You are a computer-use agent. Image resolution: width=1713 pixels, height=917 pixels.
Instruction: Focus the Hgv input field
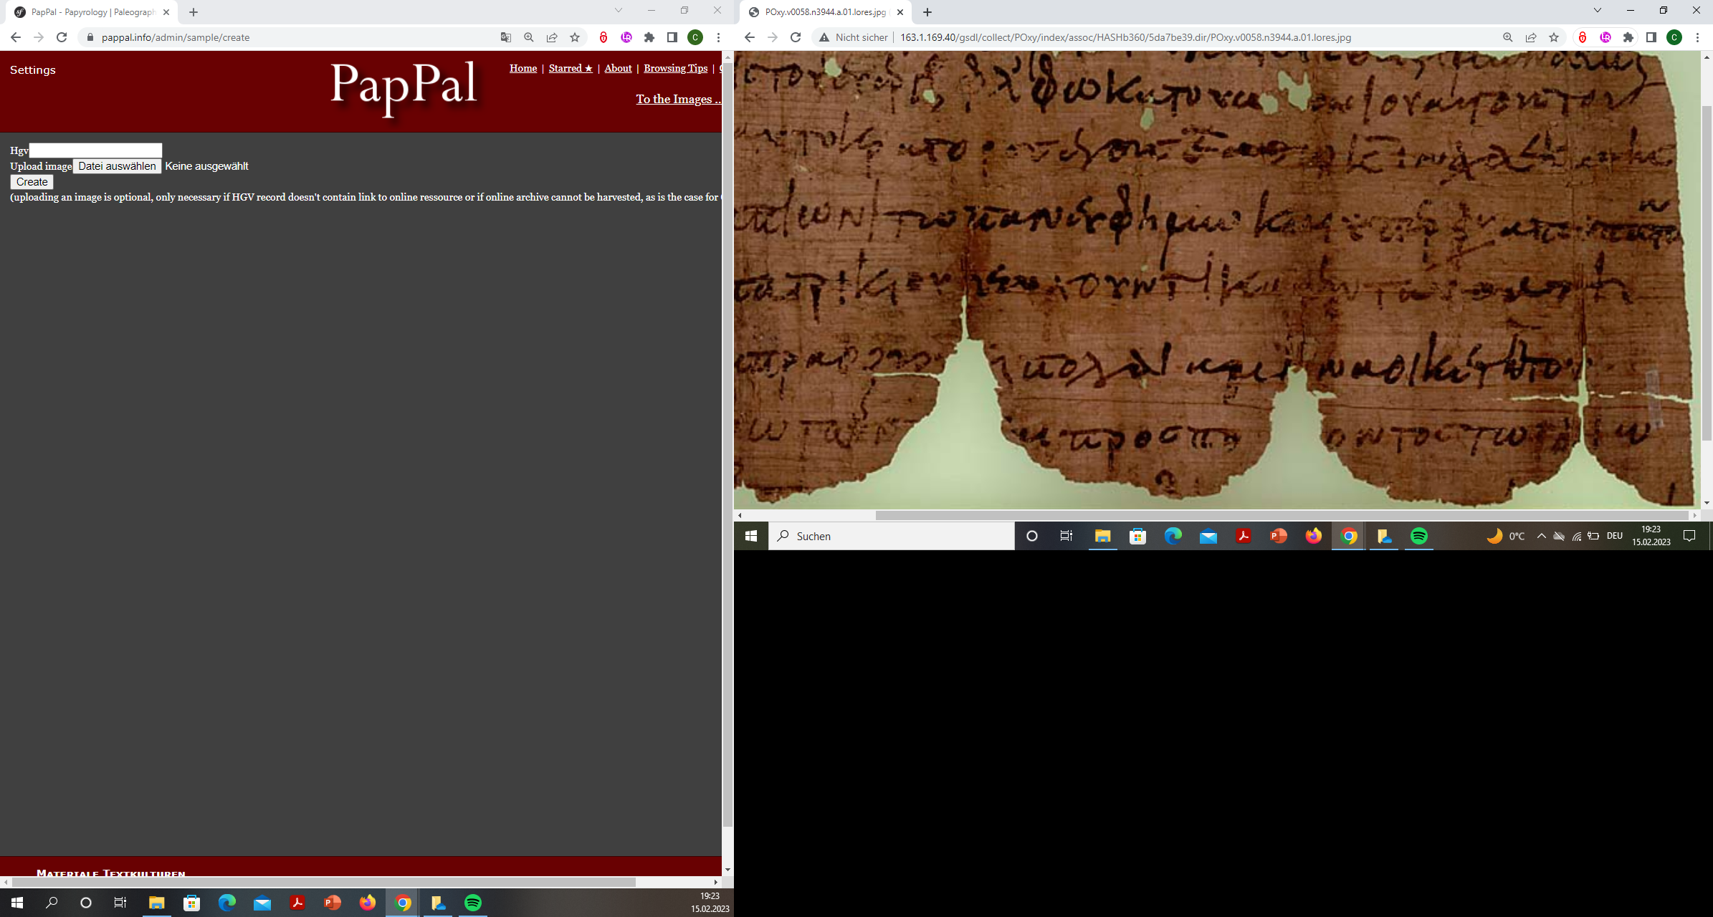(x=95, y=150)
